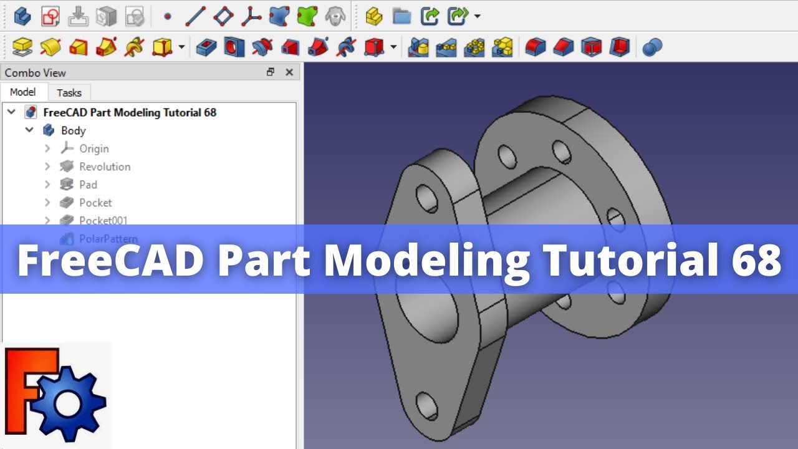Close the Combo View panel
Screen dimensions: 798x449
pyautogui.click(x=289, y=72)
